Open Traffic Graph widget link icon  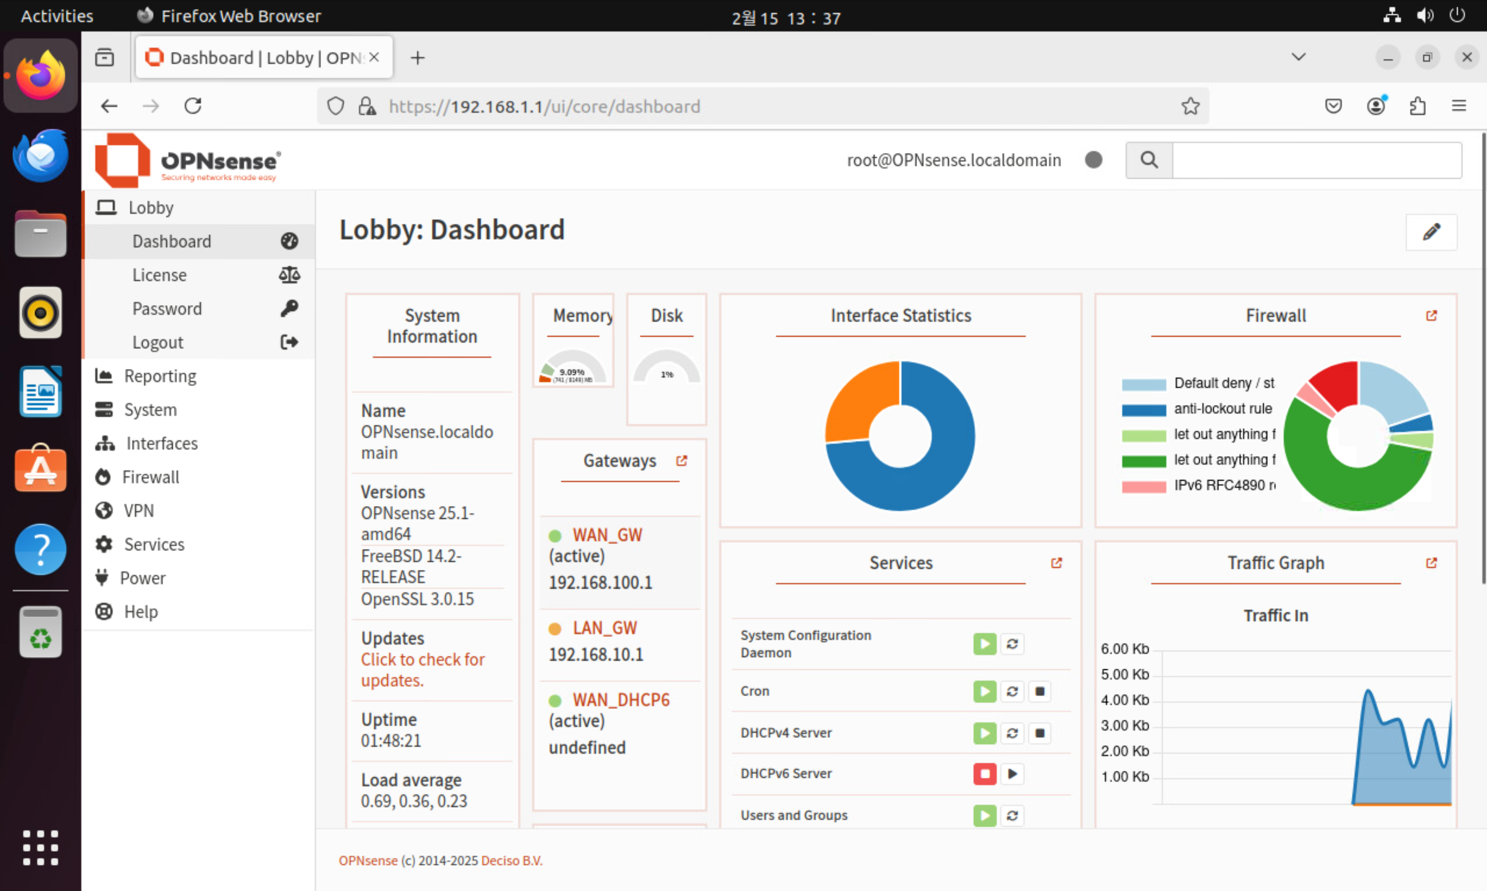[x=1431, y=562]
